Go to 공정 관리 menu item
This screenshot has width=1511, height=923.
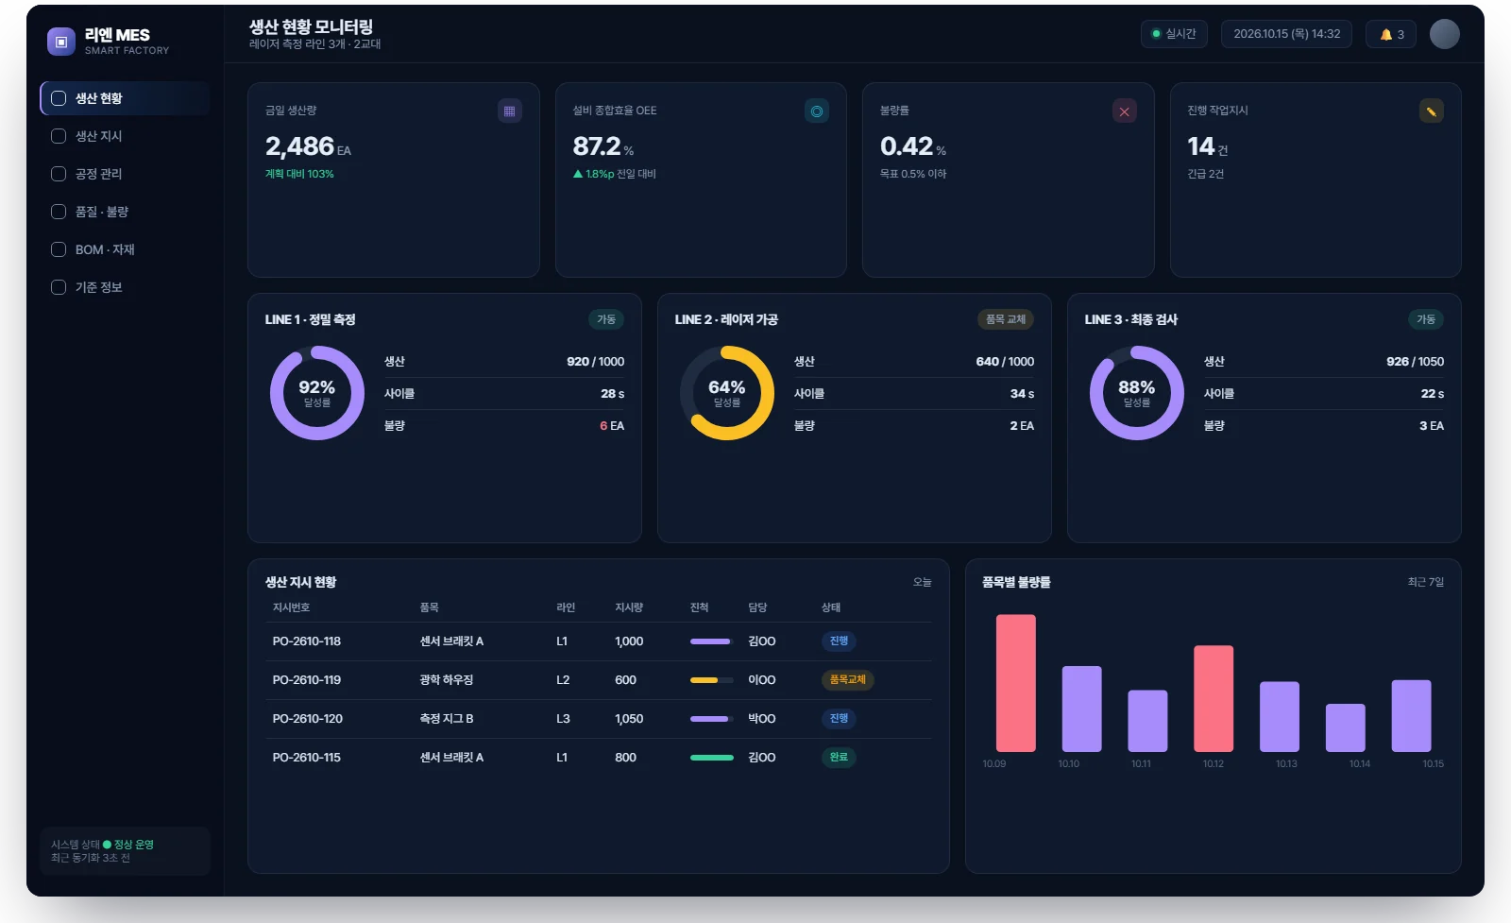coord(125,174)
